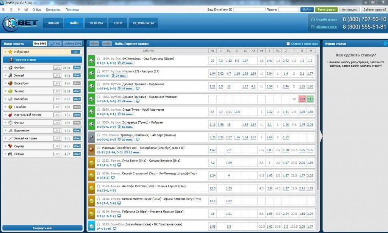The height and width of the screenshot is (233, 388).
Task: Open the Онлайн звонок link
Action: pyautogui.click(x=326, y=20)
